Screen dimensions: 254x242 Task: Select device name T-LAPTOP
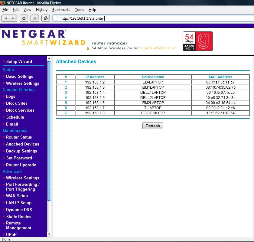pos(153,108)
